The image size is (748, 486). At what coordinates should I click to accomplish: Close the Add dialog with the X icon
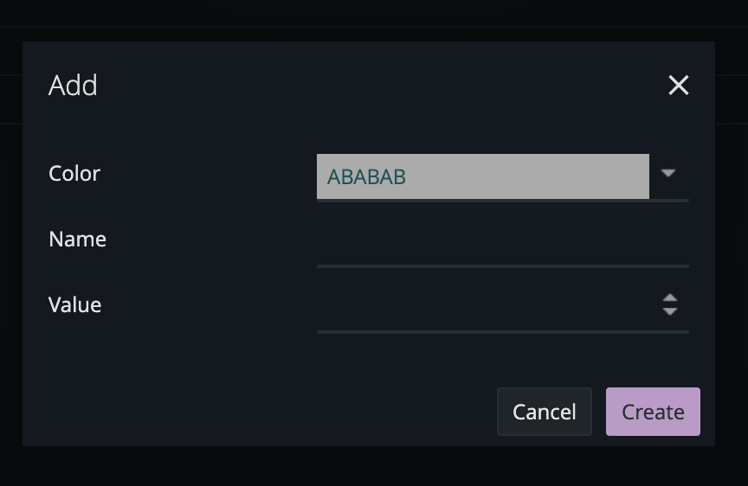(679, 85)
